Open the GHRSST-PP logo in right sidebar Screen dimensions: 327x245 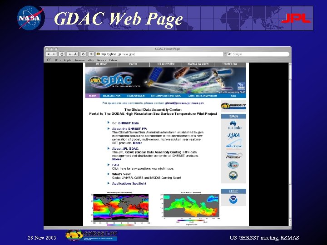point(233,106)
